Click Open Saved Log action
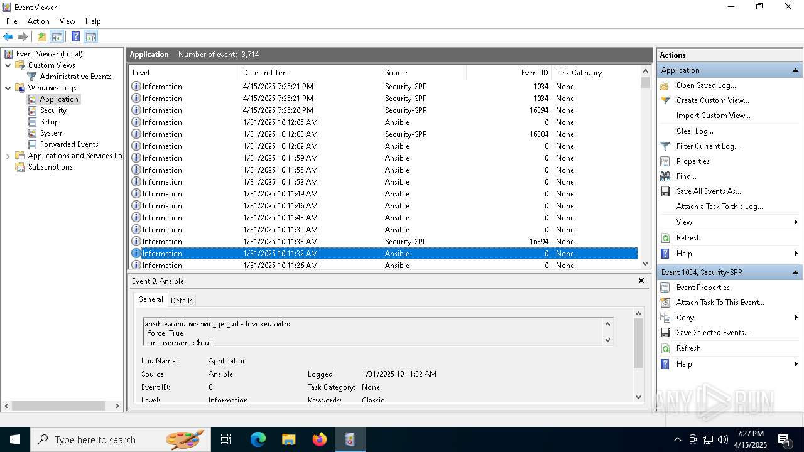 pos(706,85)
